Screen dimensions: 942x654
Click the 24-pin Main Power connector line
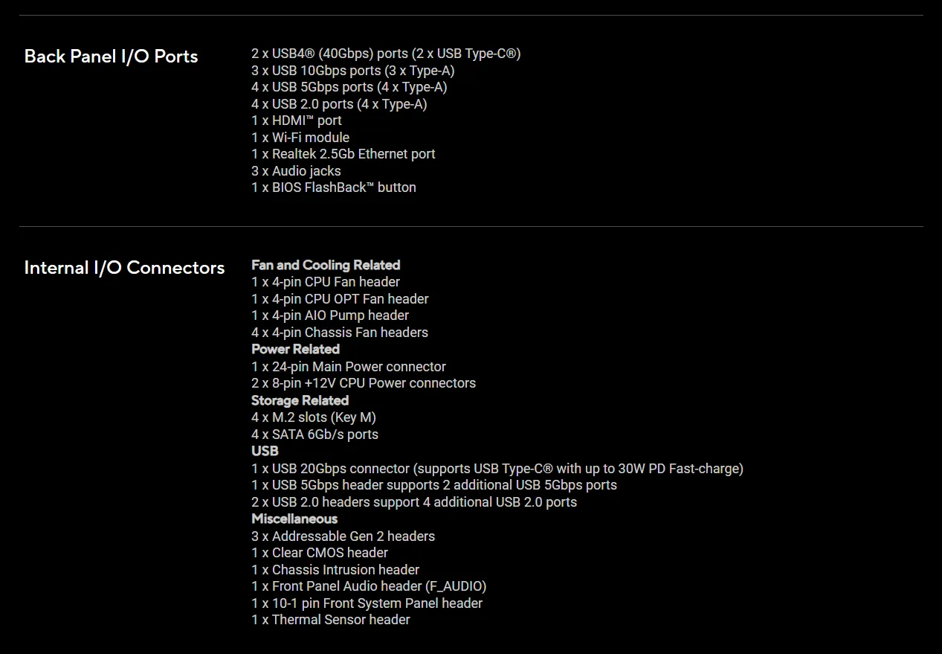click(x=348, y=367)
